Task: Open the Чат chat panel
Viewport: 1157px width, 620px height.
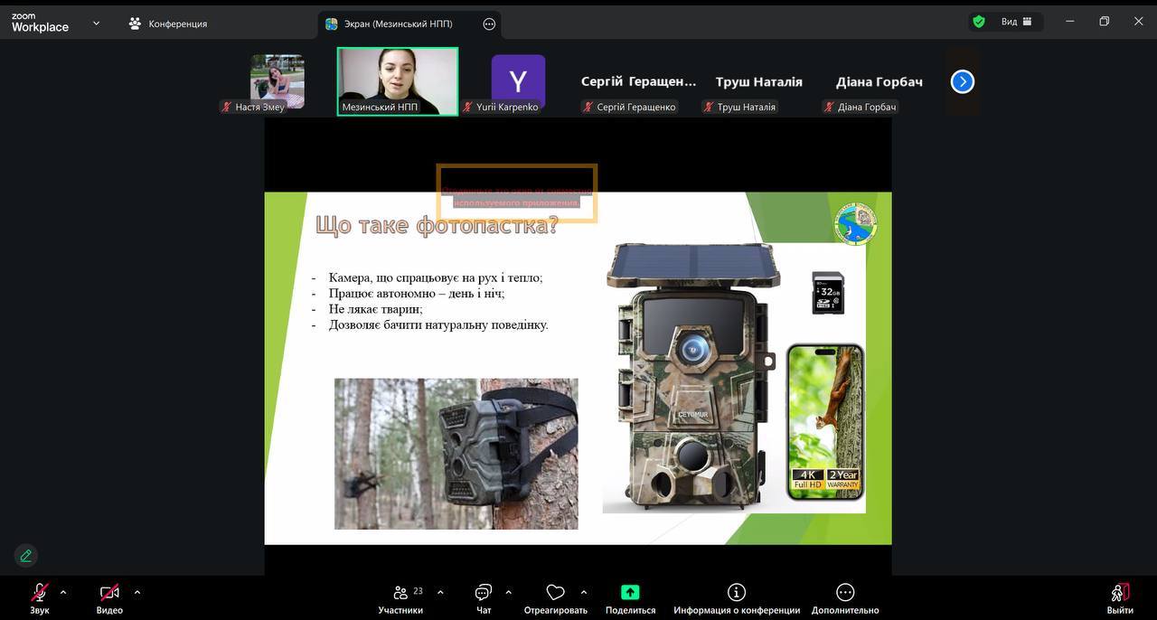Action: click(484, 594)
